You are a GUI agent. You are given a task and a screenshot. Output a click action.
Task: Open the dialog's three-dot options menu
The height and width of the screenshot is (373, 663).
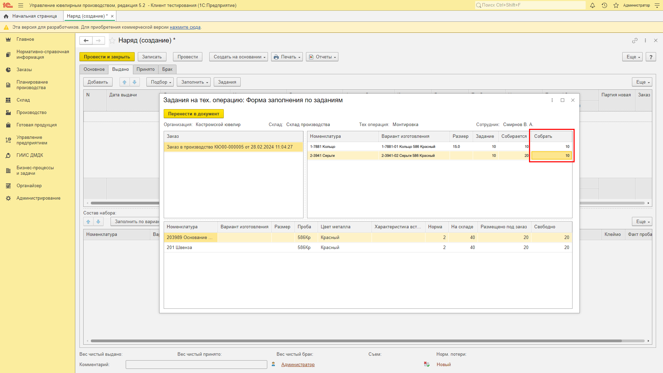click(x=552, y=100)
